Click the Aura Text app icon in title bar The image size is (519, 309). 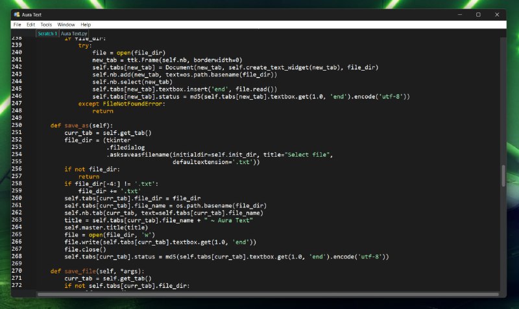tap(16, 14)
